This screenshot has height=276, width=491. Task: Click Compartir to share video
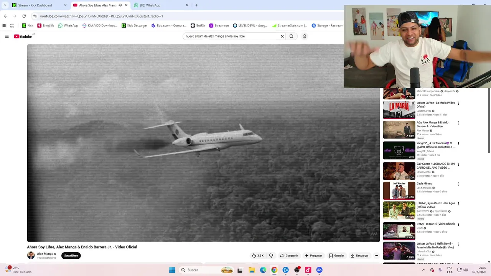click(289, 256)
